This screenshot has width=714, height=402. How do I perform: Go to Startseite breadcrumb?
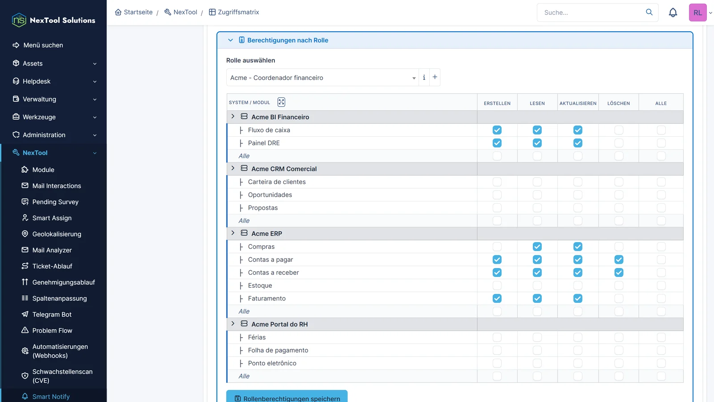click(x=133, y=12)
